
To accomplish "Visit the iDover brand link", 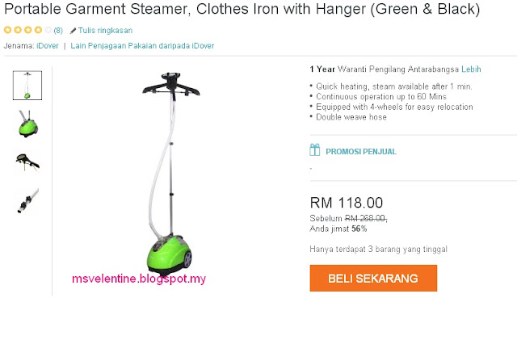I will click(48, 45).
